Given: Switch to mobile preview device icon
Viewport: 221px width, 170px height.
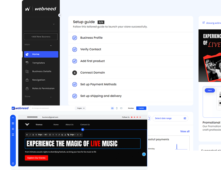Looking at the screenshot, I should [x=117, y=108].
